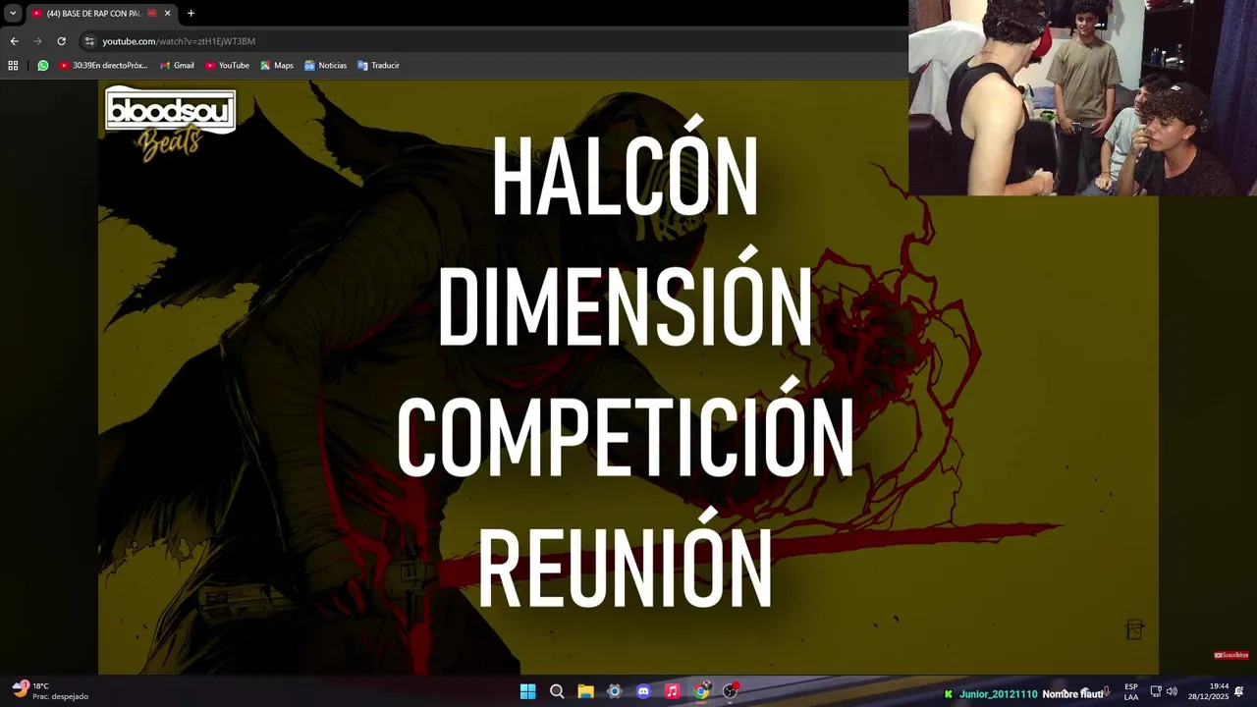Image resolution: width=1257 pixels, height=707 pixels.
Task: Open the 30:39 En directo bookmark
Action: [103, 66]
